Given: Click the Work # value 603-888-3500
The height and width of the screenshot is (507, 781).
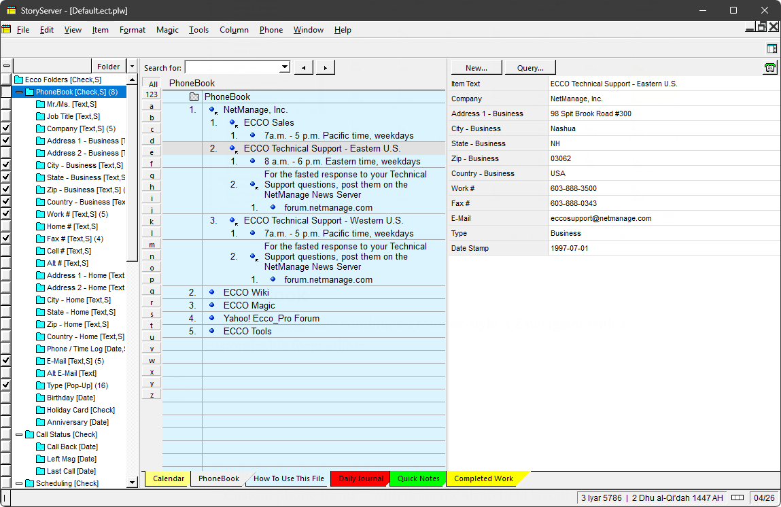Looking at the screenshot, I should click(x=573, y=188).
